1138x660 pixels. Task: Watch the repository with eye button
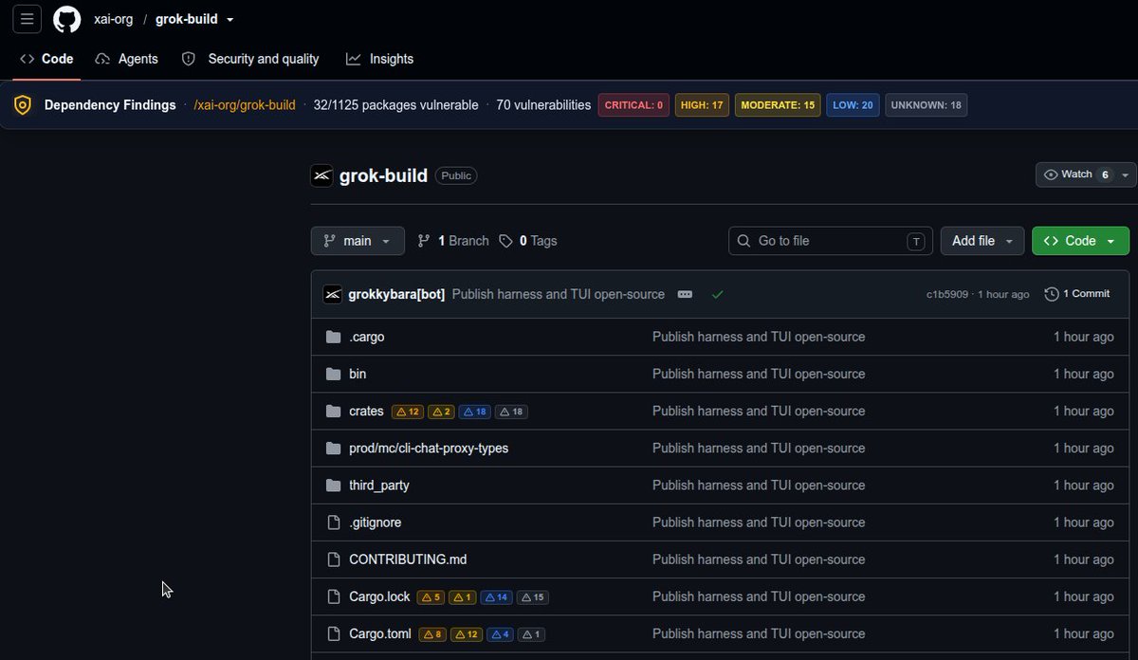(x=1076, y=175)
